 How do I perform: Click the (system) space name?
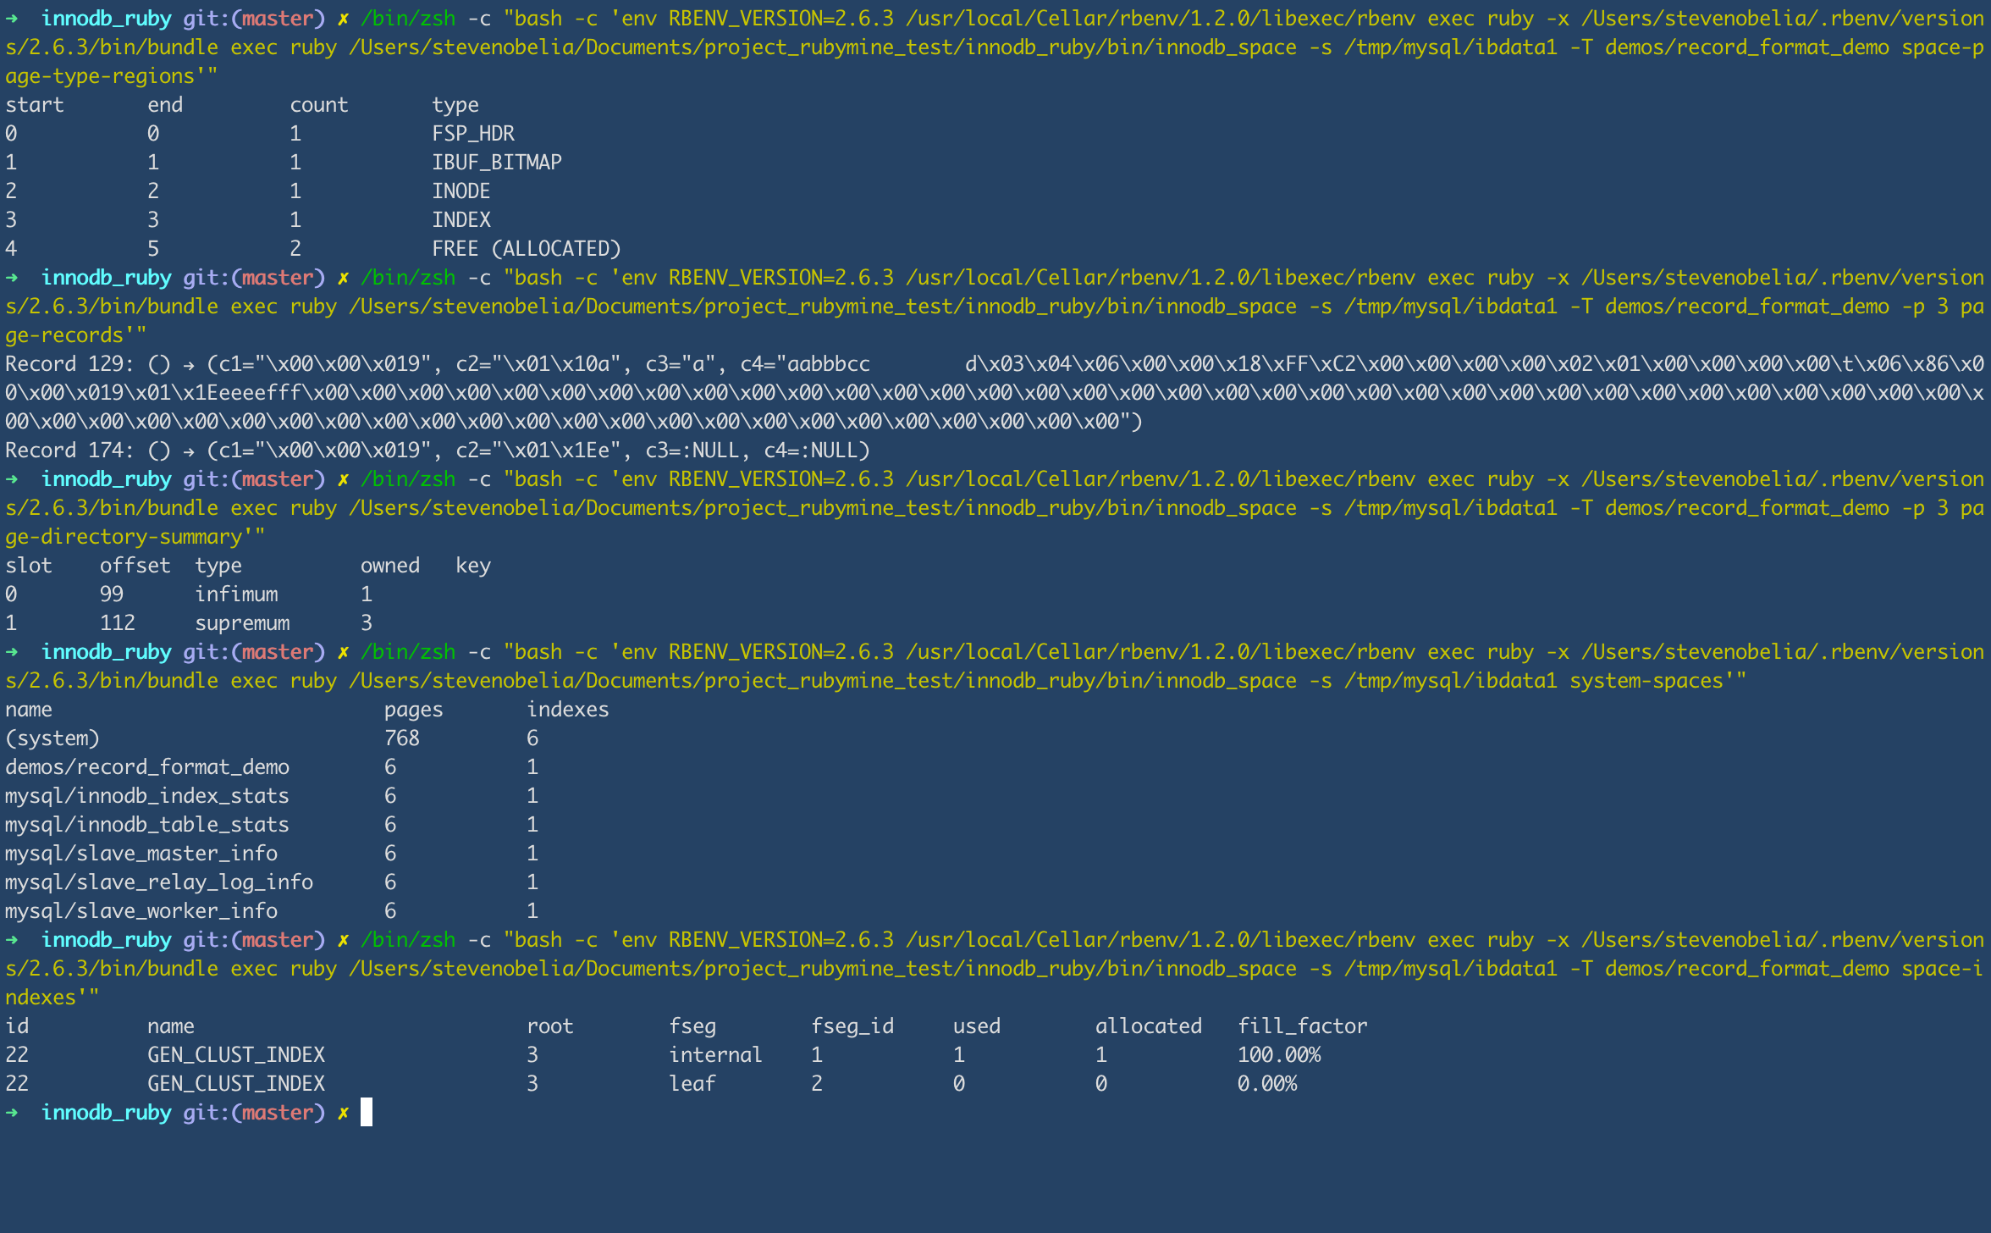[52, 738]
